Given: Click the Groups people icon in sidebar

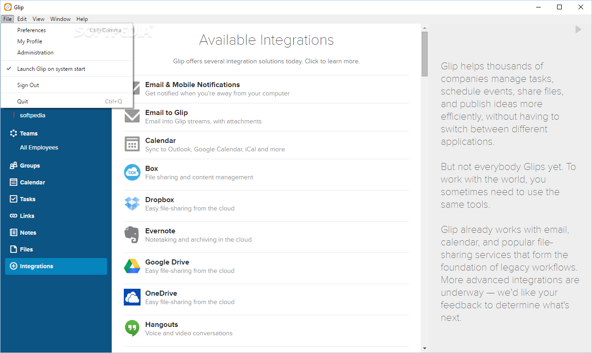Looking at the screenshot, I should click(x=13, y=165).
